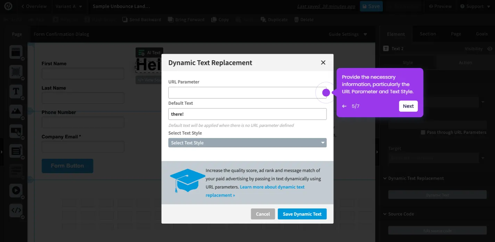Click Copy in the toolbar
This screenshot has width=495, height=242.
coord(220,20)
